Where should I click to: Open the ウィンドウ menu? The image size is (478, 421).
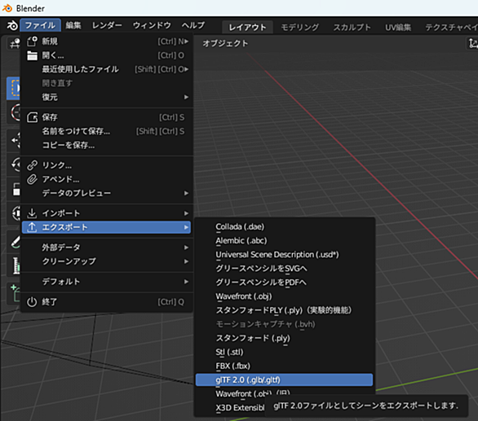tap(152, 25)
